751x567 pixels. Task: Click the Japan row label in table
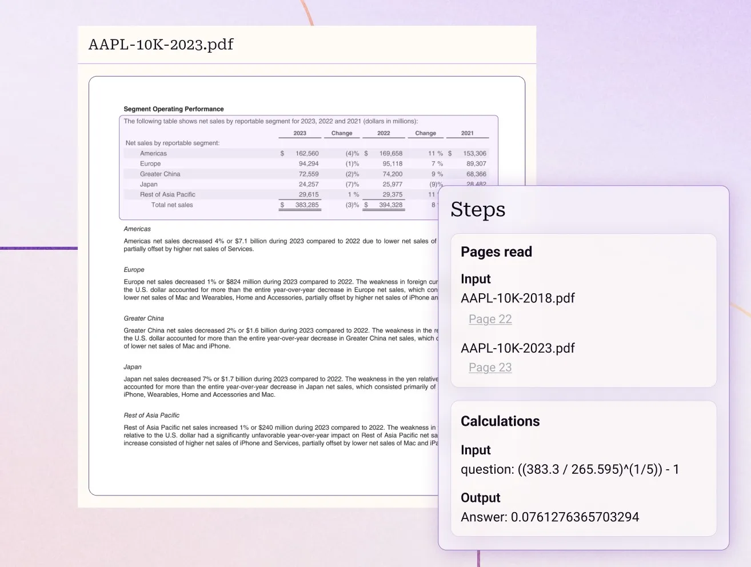pos(149,185)
